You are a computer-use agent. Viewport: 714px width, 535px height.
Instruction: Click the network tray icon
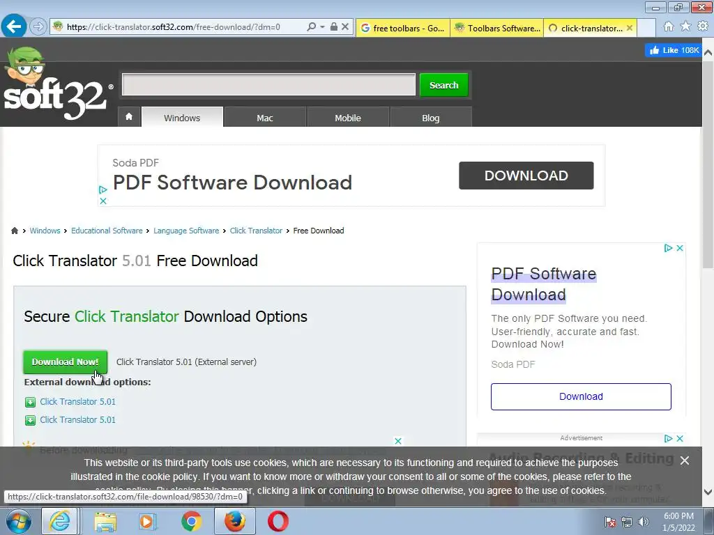(x=627, y=522)
